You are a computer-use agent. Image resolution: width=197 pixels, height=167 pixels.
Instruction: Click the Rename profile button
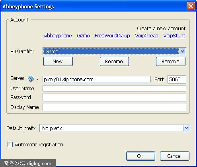tap(114, 62)
